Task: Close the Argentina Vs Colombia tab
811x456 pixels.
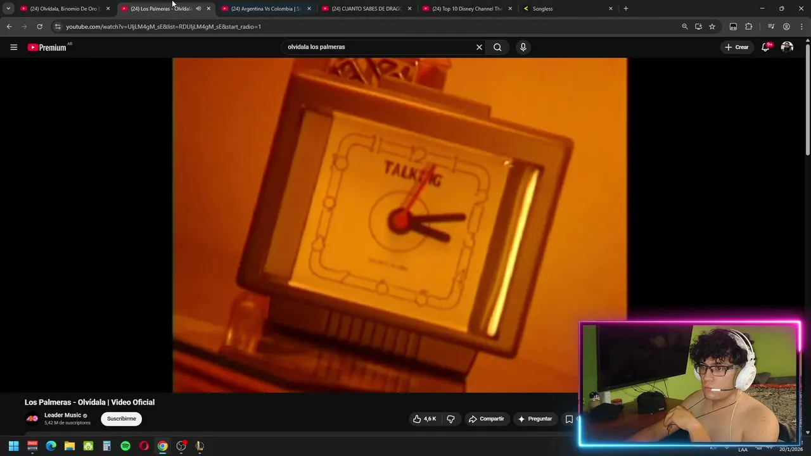Action: click(309, 9)
